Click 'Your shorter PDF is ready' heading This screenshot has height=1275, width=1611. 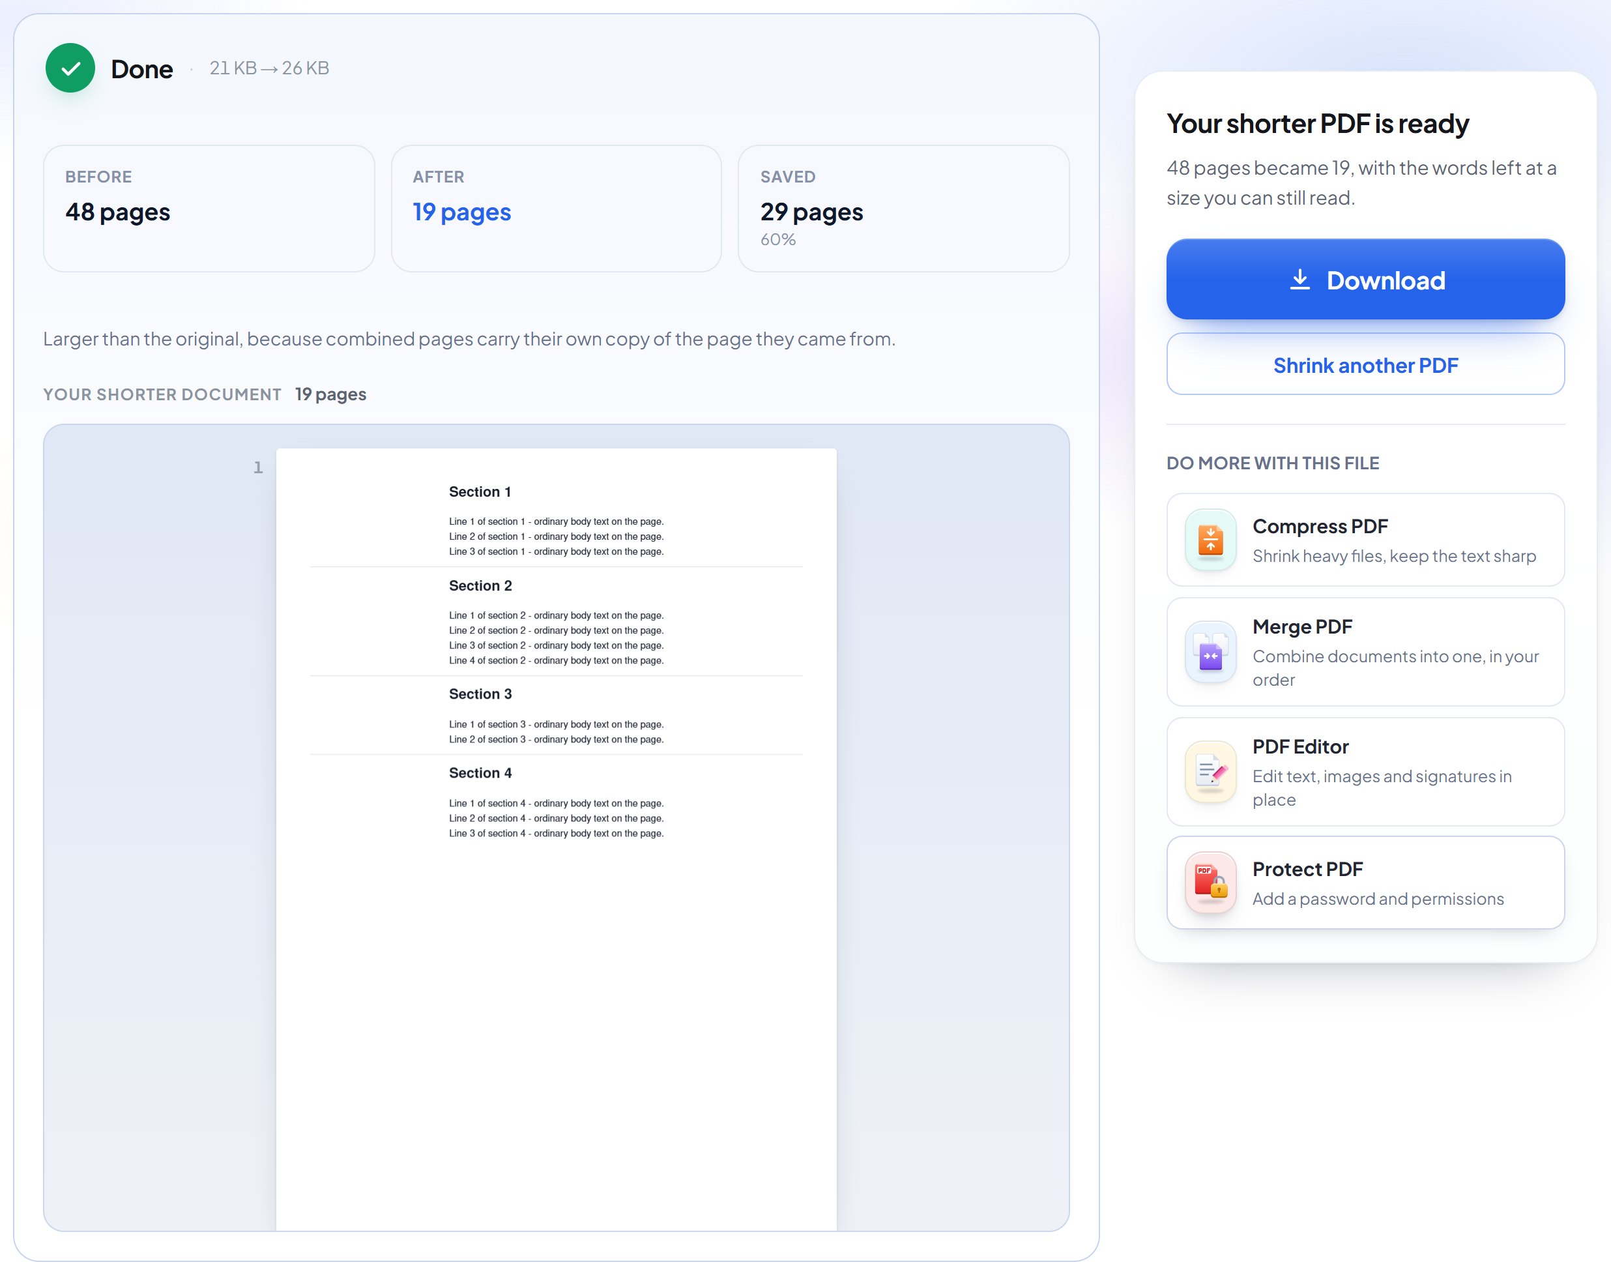1318,124
